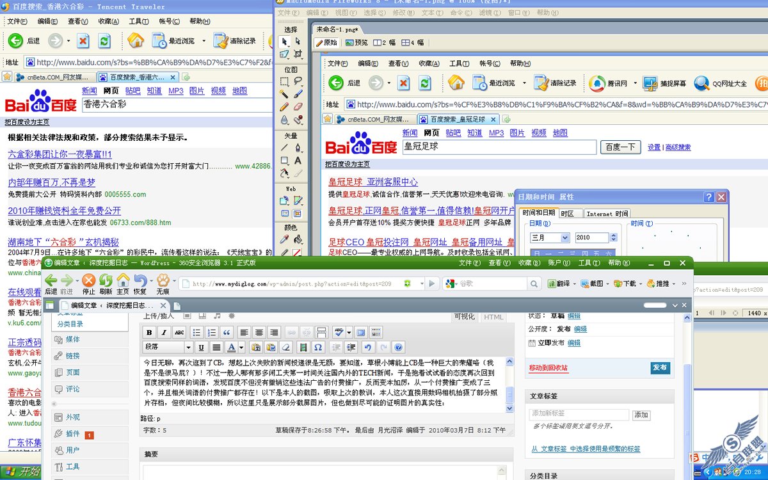Toggle Show Slices and Hotspots in Fireworks
Image resolution: width=768 pixels, height=480 pixels.
point(298,214)
